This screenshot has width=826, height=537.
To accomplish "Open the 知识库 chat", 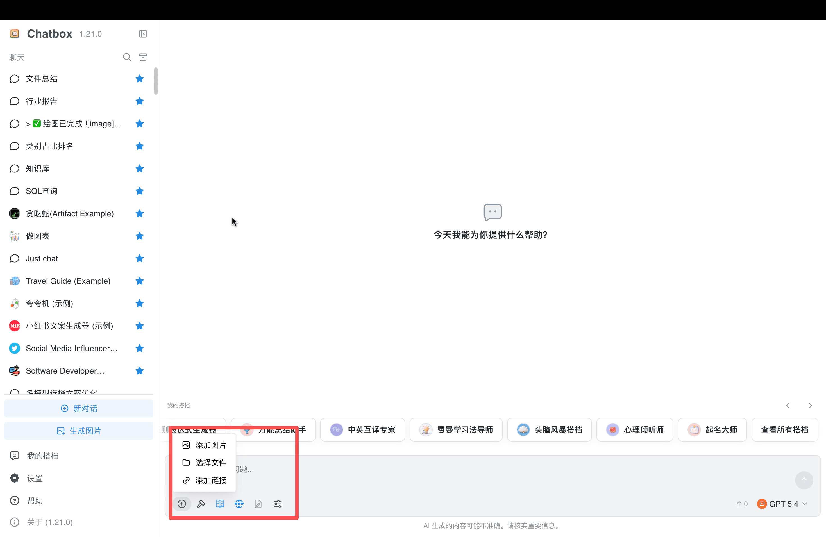I will tap(79, 169).
